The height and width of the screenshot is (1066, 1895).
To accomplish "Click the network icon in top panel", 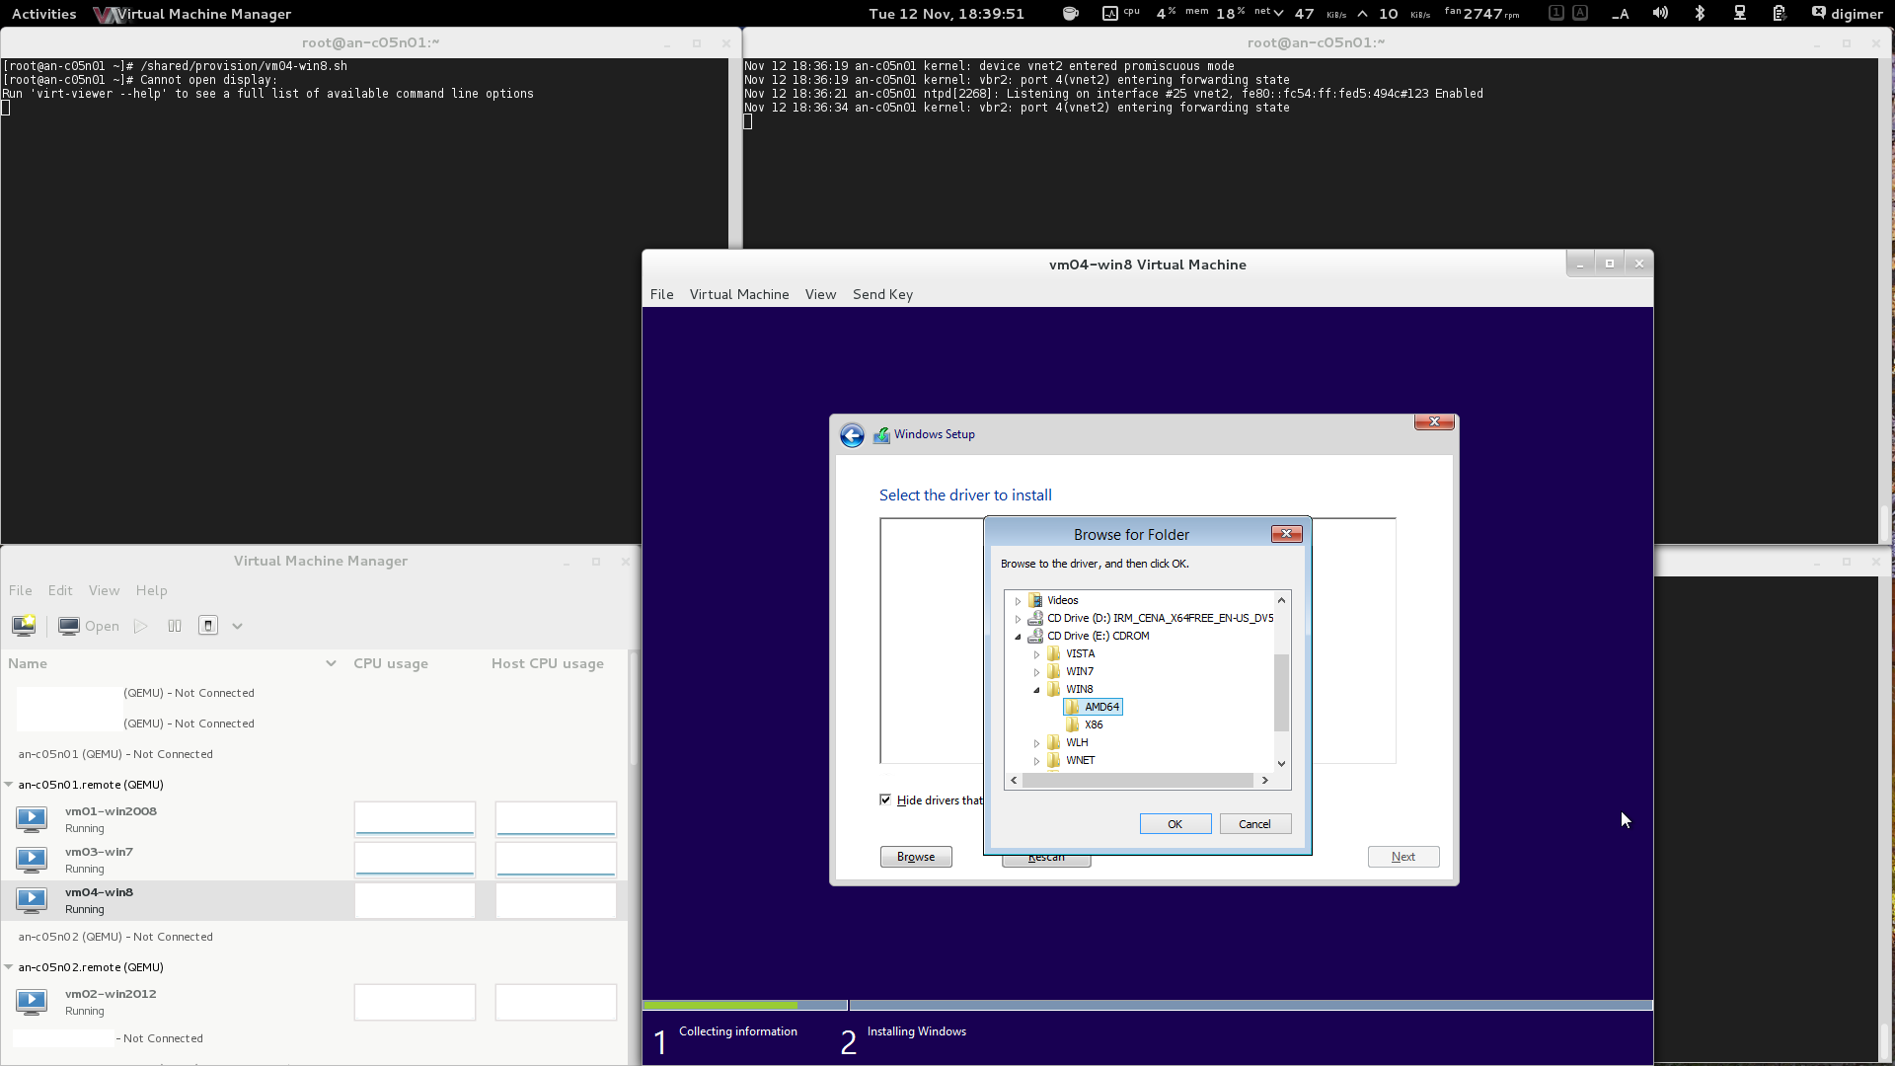I will (x=1740, y=13).
